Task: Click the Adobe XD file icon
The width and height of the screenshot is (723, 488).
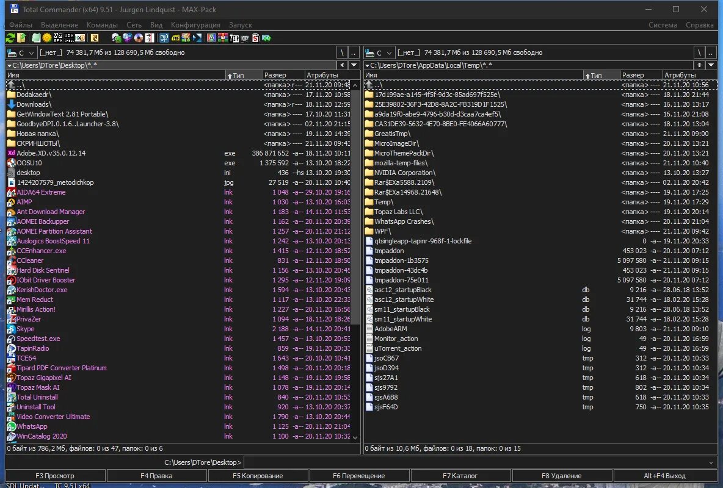Action: (x=11, y=153)
